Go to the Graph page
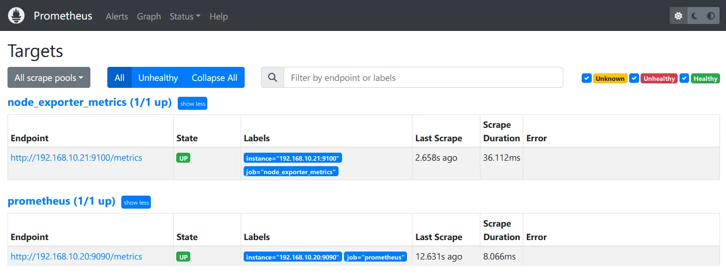The width and height of the screenshot is (726, 275). 149,16
